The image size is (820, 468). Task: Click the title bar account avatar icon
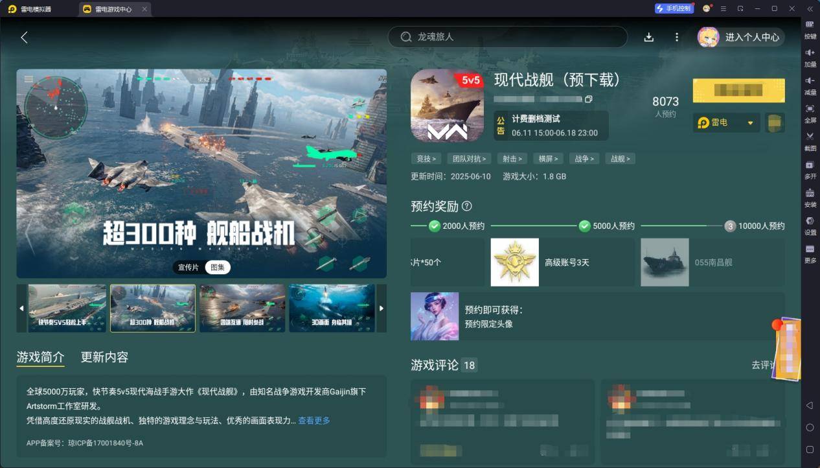pyautogui.click(x=707, y=8)
